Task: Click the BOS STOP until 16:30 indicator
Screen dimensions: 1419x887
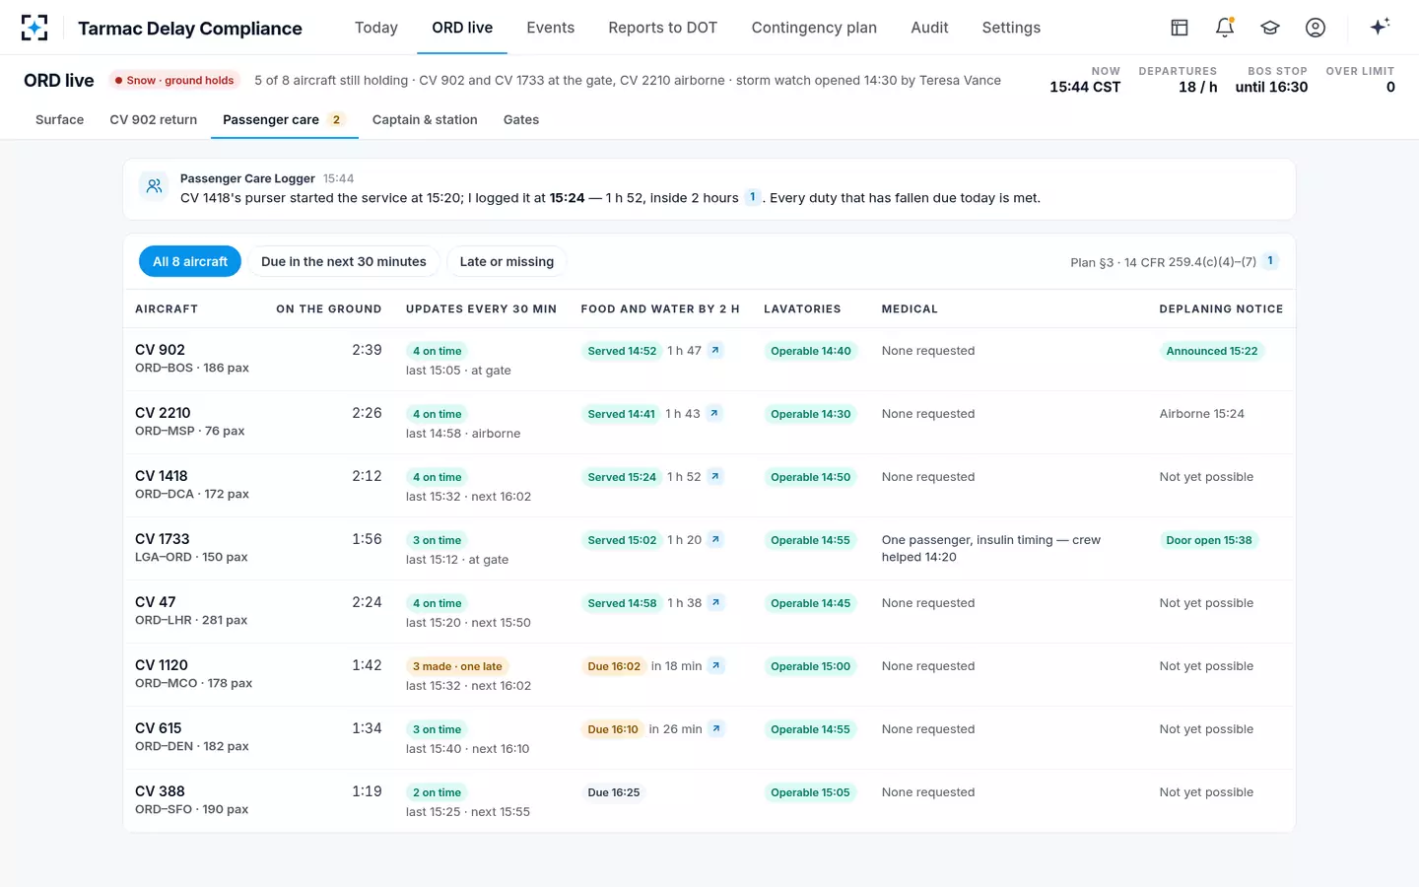Action: pos(1271,80)
